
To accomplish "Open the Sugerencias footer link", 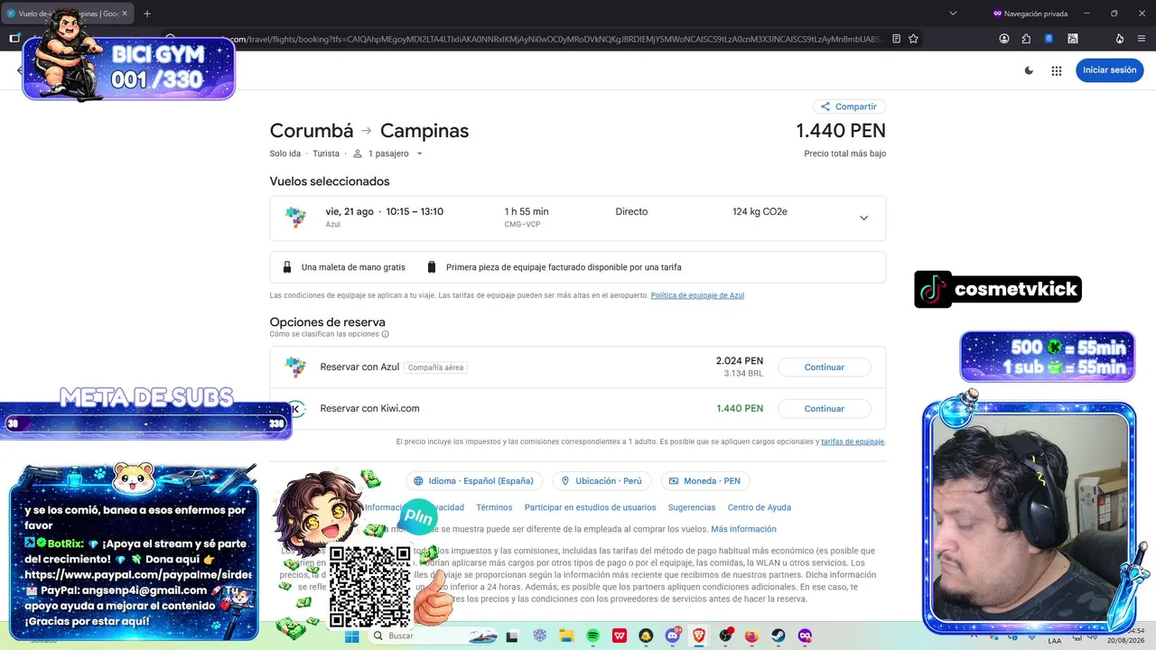I will pyautogui.click(x=692, y=507).
